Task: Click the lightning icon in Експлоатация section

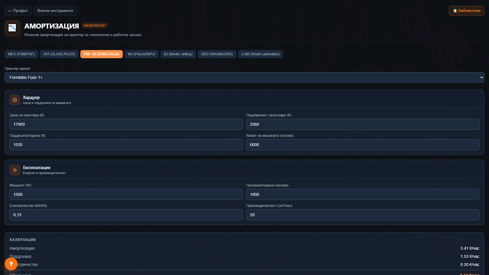Action: [15, 170]
